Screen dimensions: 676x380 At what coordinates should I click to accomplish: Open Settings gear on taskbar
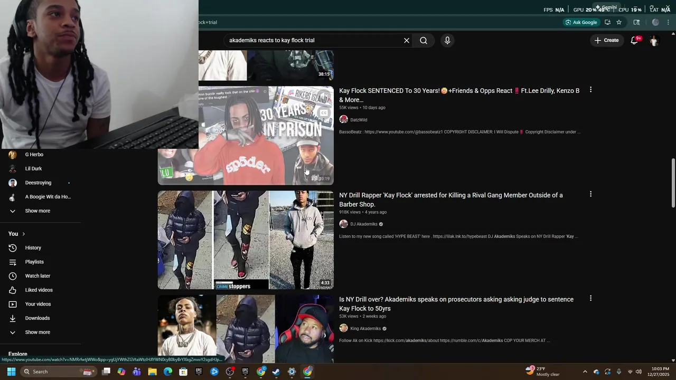292,372
